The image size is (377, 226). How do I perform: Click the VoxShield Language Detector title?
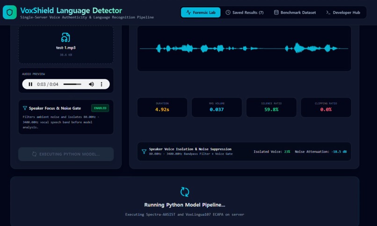[x=71, y=10]
